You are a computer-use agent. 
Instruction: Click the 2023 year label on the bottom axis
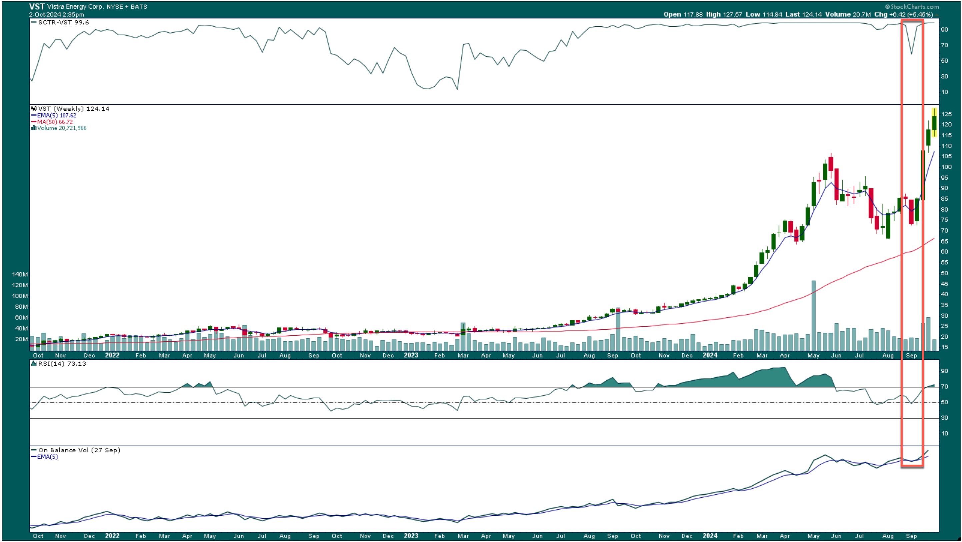pos(411,536)
